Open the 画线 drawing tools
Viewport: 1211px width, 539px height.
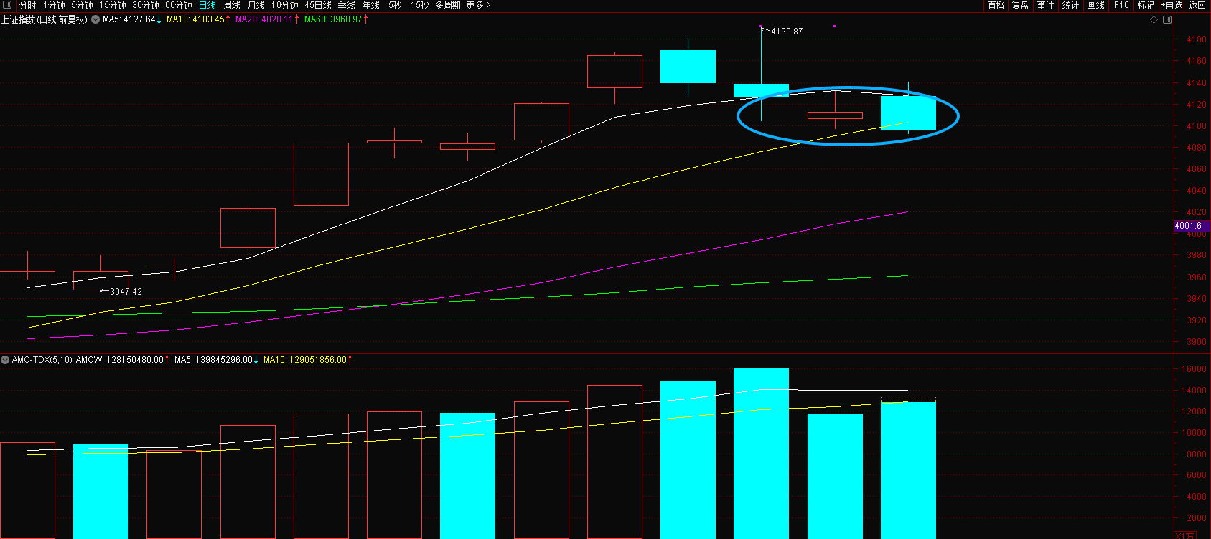coord(1095,5)
